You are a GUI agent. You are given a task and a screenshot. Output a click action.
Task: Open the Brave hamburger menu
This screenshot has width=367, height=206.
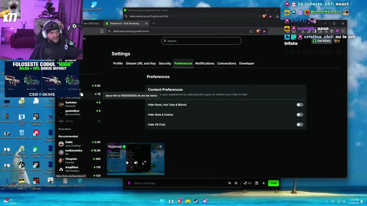(x=343, y=31)
